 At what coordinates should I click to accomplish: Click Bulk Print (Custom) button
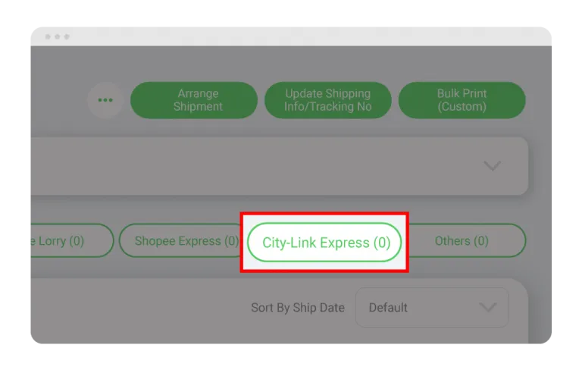click(462, 100)
